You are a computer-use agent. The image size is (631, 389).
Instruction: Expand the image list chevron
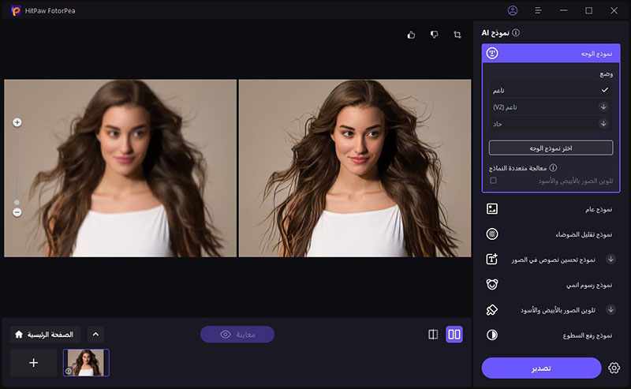coord(95,335)
